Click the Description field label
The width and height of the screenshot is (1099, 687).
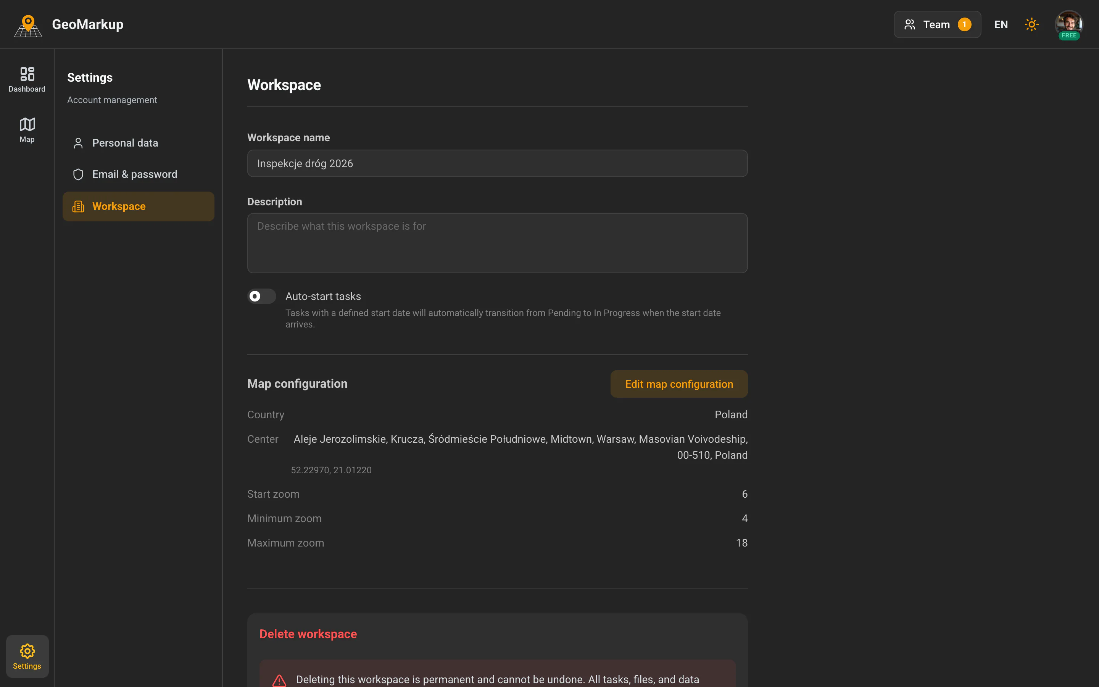pos(275,202)
